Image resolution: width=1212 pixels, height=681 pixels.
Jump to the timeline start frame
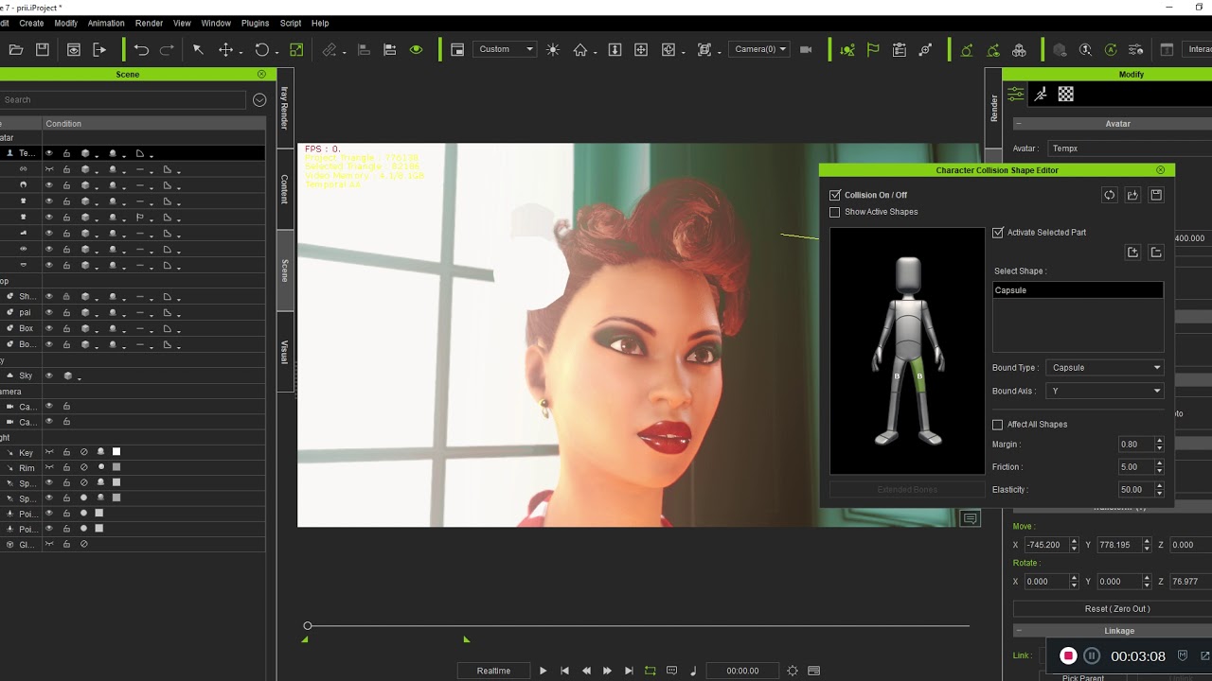pos(564,671)
